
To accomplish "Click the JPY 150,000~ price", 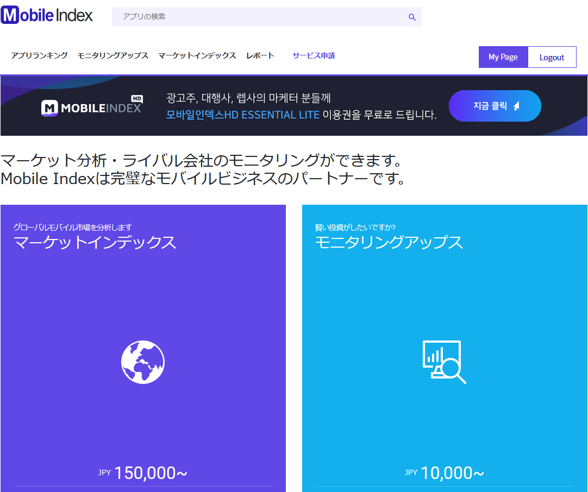I will point(143,473).
